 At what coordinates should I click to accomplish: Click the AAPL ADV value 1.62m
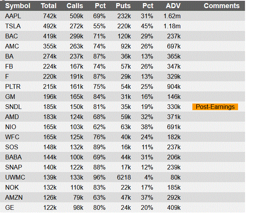(172, 16)
